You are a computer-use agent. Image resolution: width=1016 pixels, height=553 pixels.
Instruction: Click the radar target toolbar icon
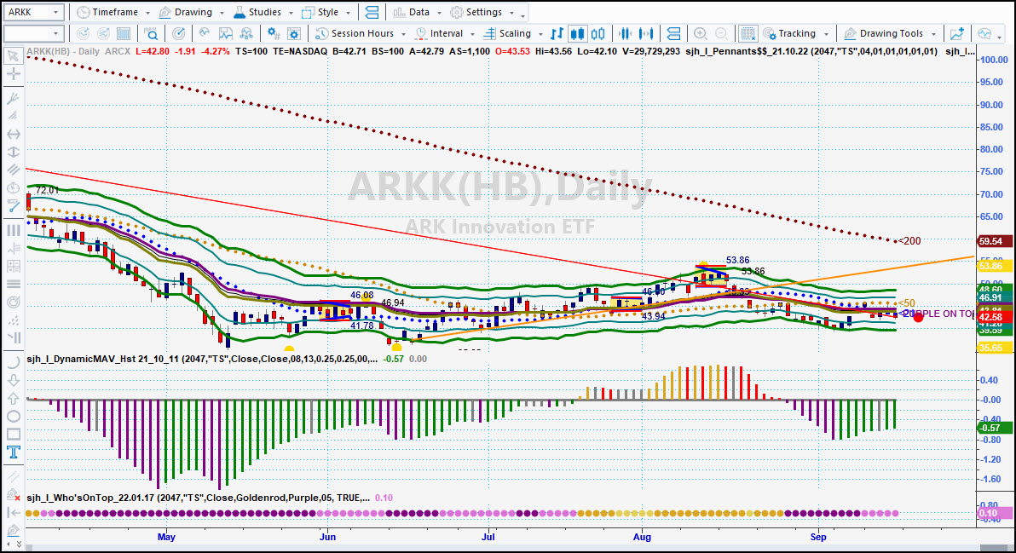(179, 34)
